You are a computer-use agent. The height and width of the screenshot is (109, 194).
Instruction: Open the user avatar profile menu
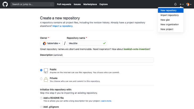[x=189, y=4]
